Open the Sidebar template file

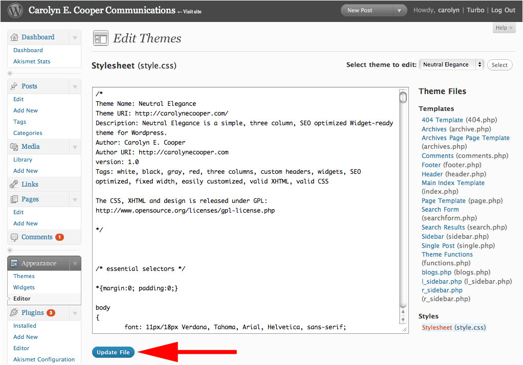(432, 236)
